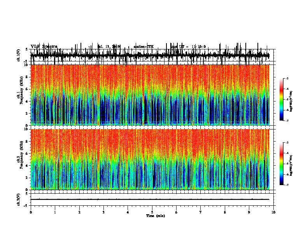Click the 'VLF Spectra' plot title

(x=44, y=47)
